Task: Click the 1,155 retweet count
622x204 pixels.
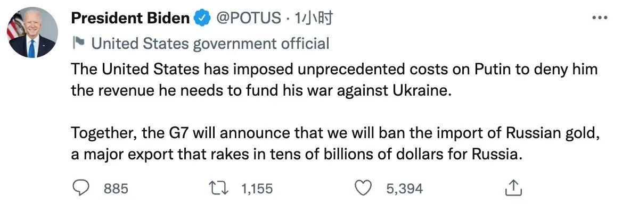Action: point(257,189)
